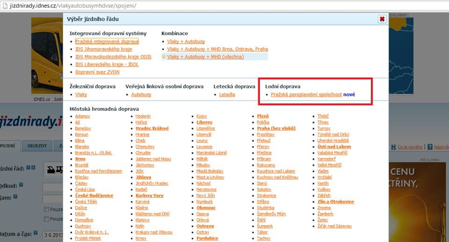
Task: Click the Odkud input field
Action: [53, 187]
